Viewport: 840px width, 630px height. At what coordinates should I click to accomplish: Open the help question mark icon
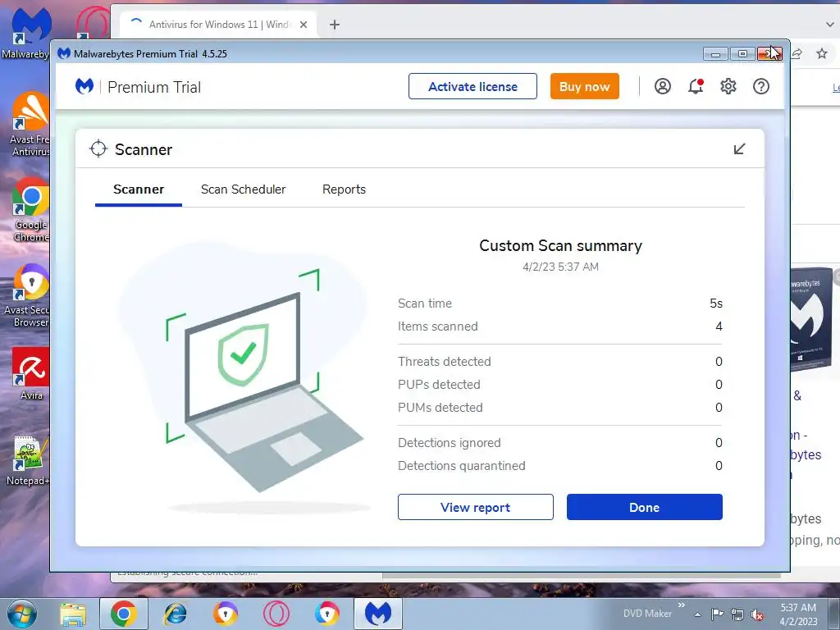[760, 86]
